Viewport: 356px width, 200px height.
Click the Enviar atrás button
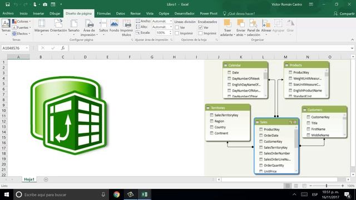[x=241, y=28]
